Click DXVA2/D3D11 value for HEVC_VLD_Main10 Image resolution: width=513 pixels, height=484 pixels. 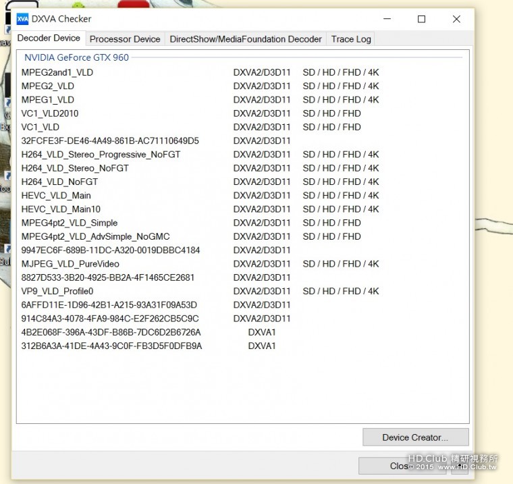pos(262,209)
